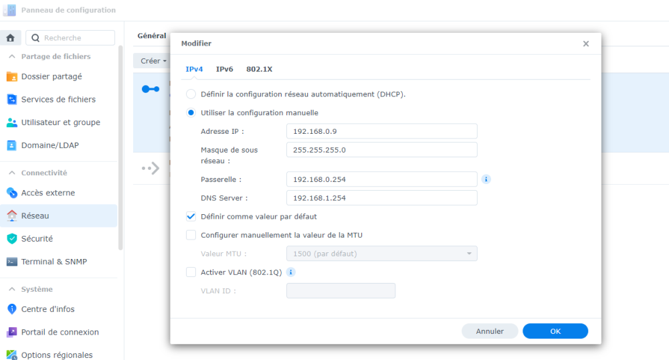Click the info icon beside Passerelle
Image resolution: width=669 pixels, height=360 pixels.
coord(486,179)
